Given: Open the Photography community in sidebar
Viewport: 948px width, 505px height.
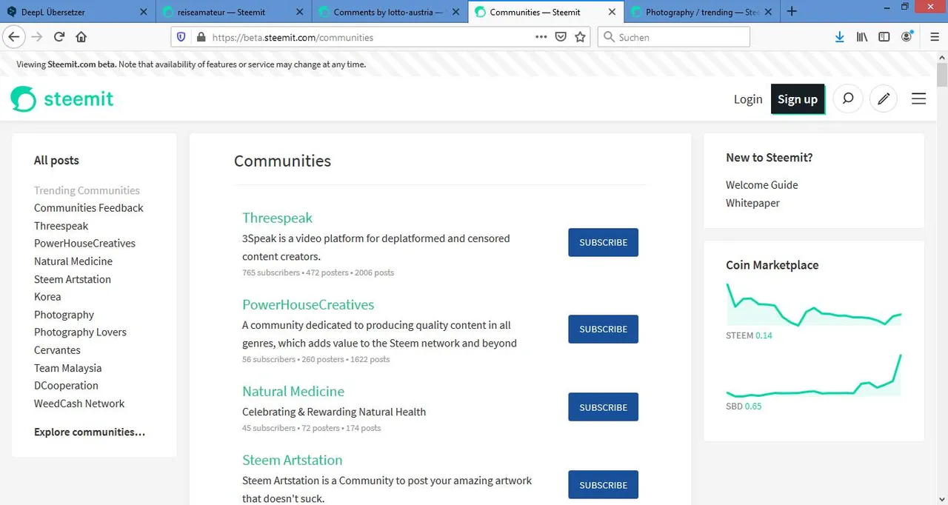Looking at the screenshot, I should pyautogui.click(x=64, y=315).
